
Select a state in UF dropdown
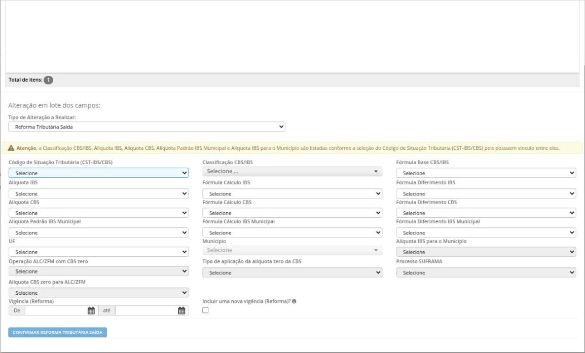98,252
